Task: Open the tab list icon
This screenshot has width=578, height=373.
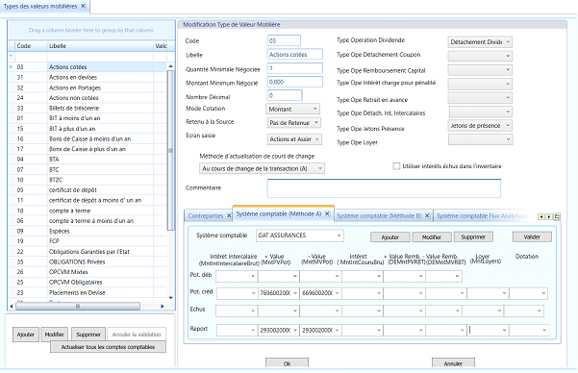Action: (557, 216)
